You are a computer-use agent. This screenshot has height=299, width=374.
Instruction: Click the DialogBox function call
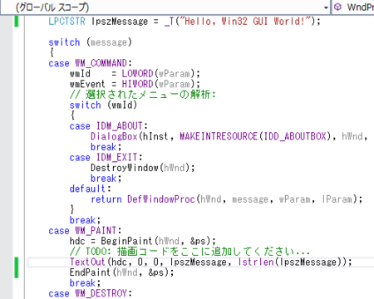(x=114, y=136)
